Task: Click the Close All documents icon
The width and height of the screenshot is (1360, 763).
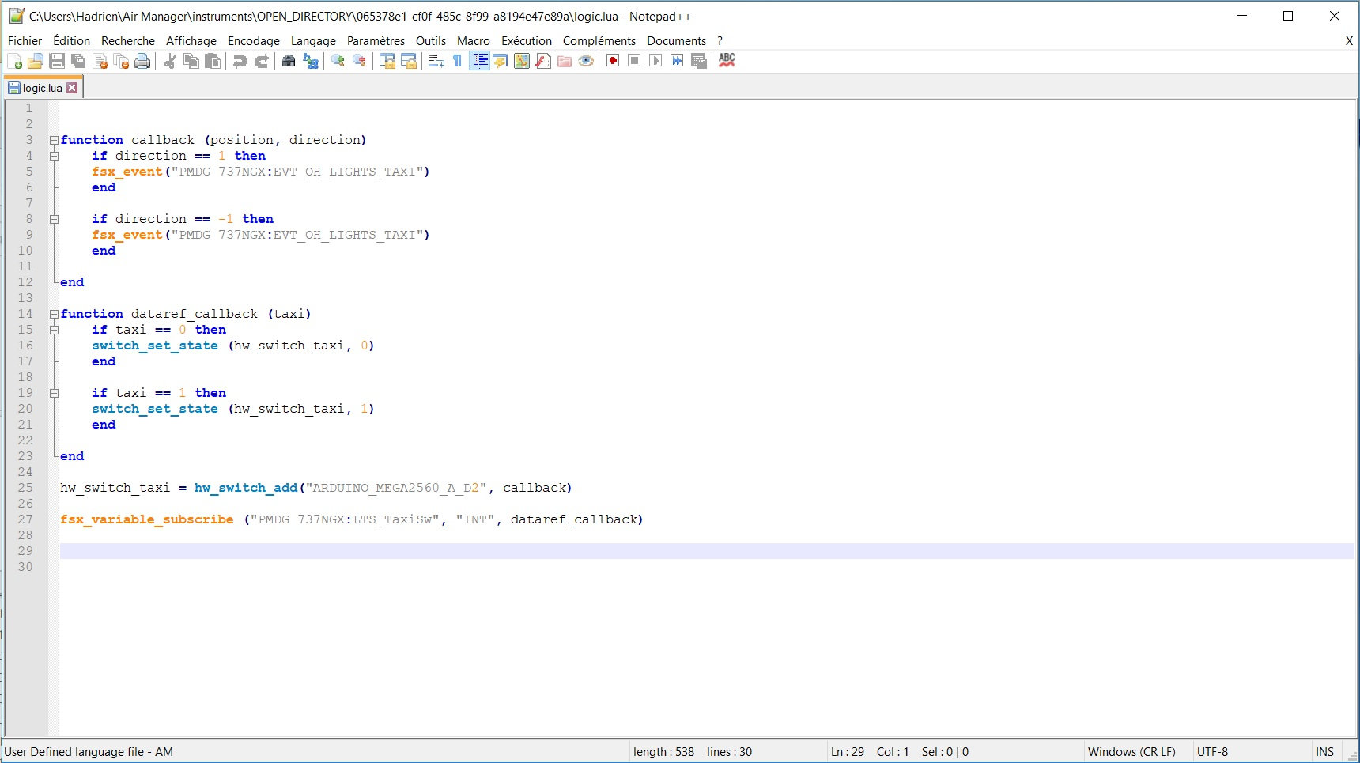Action: [x=121, y=61]
